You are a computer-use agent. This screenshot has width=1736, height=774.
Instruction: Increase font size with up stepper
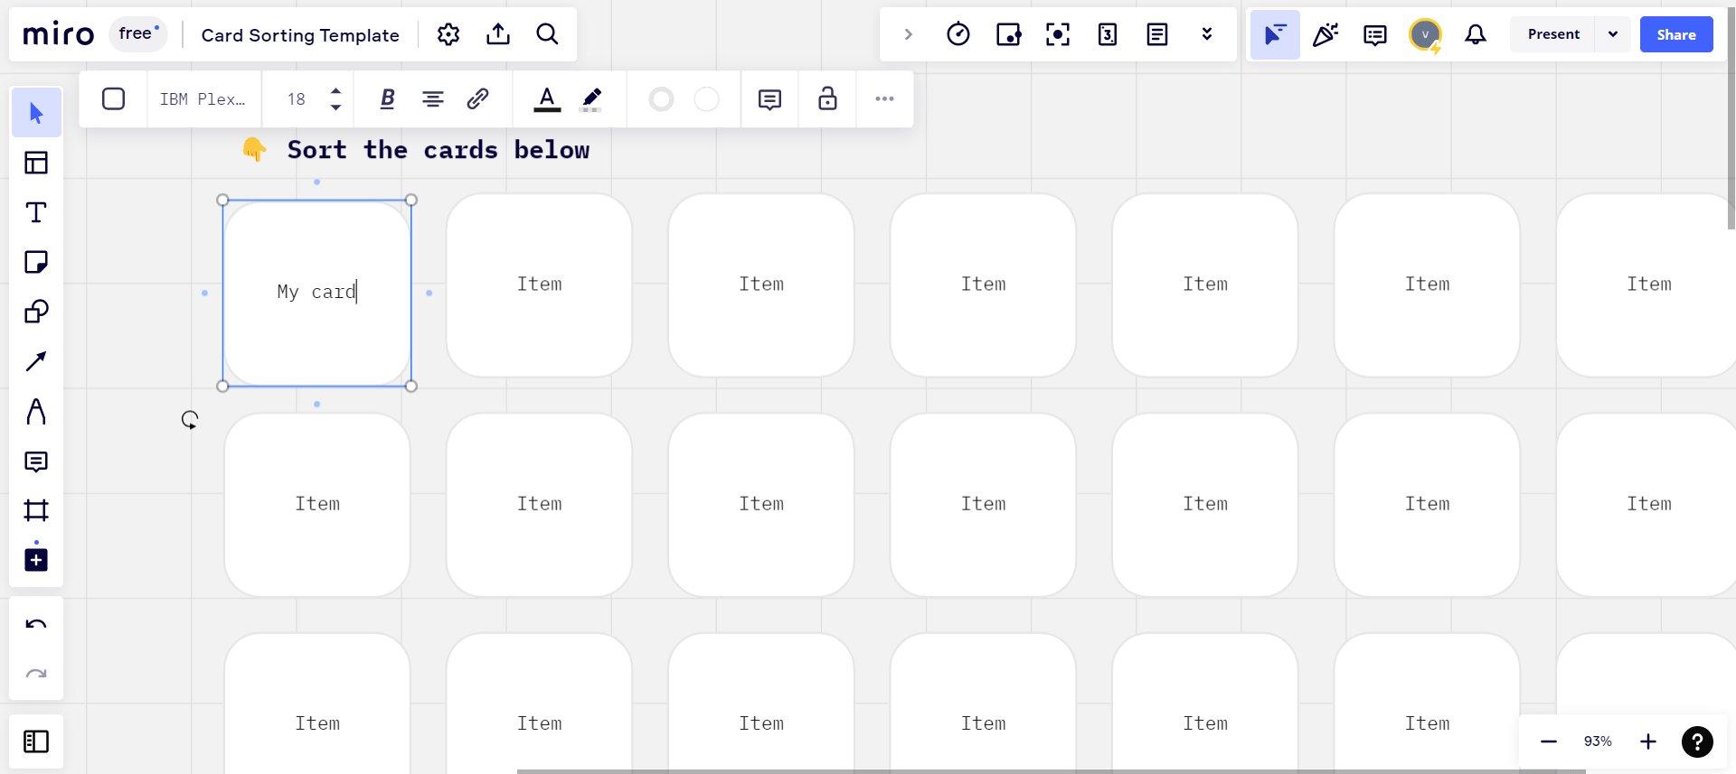pyautogui.click(x=335, y=91)
